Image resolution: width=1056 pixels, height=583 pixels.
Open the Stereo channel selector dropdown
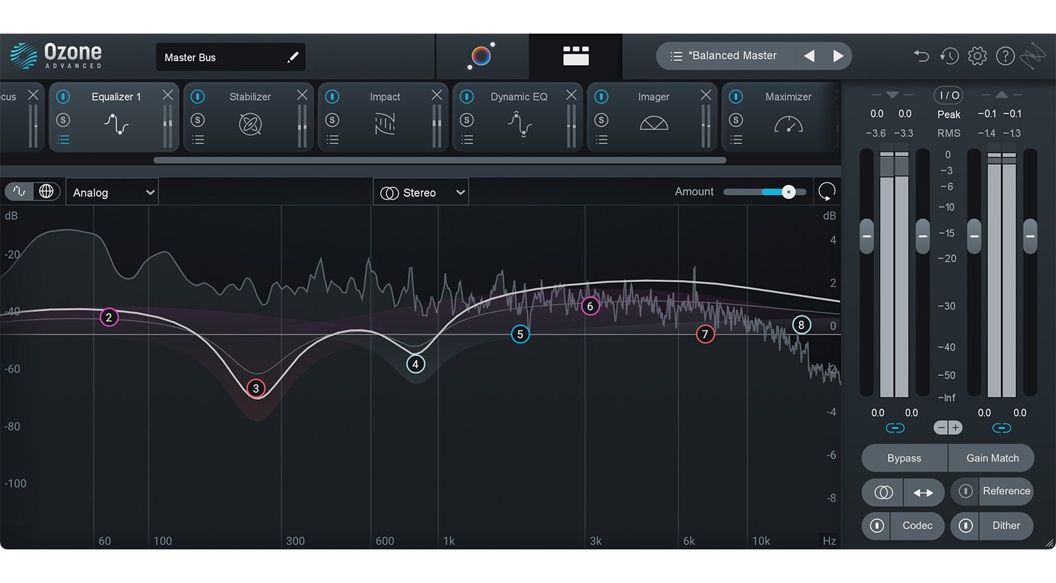pyautogui.click(x=420, y=192)
